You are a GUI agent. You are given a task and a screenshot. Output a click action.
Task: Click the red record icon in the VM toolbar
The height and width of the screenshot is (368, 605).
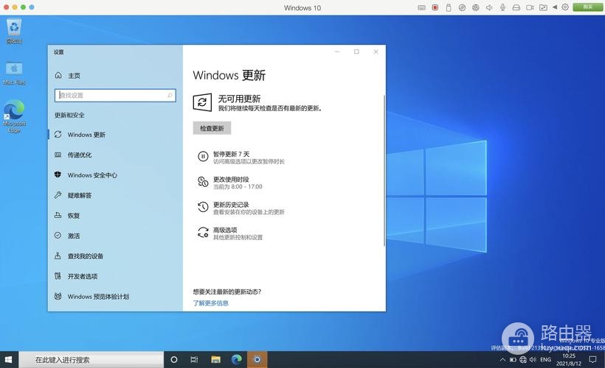[x=435, y=7]
